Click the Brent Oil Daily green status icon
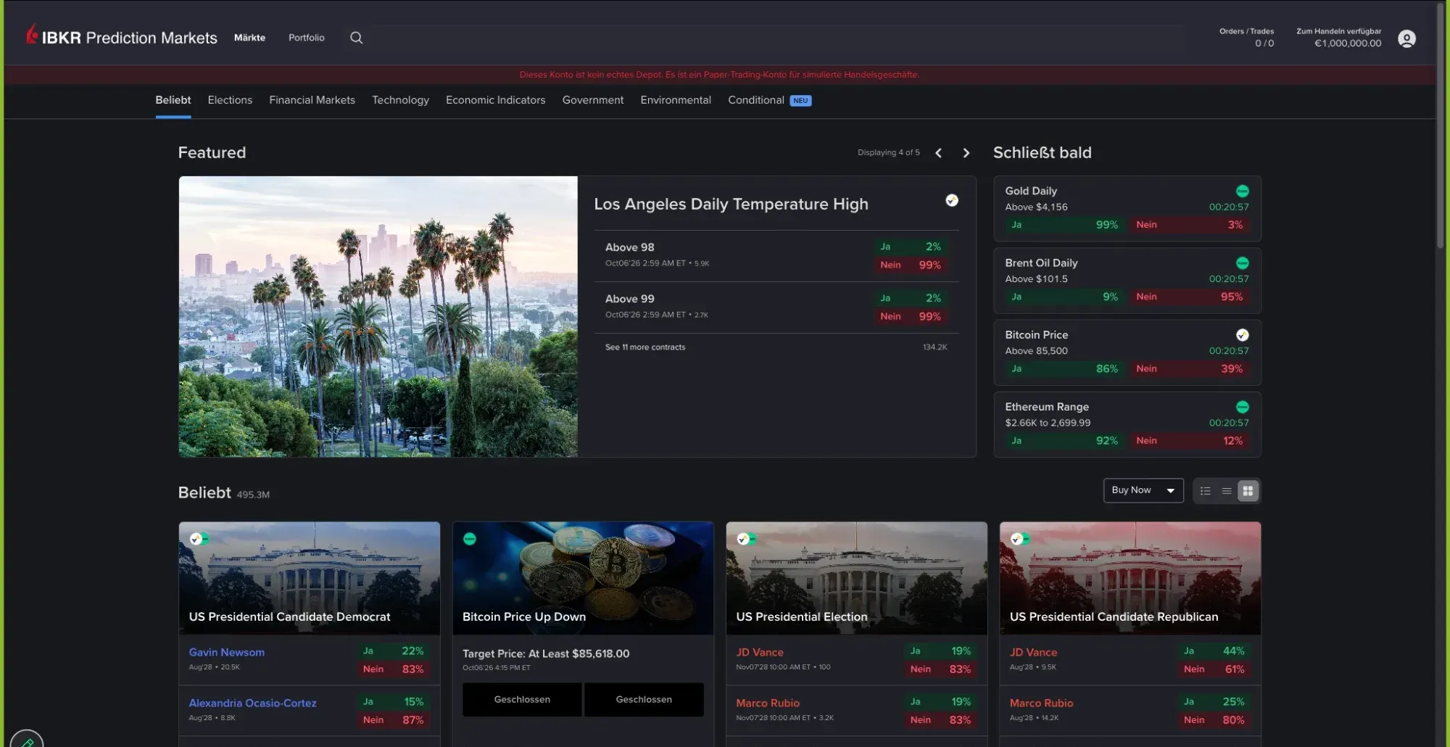 click(1243, 263)
